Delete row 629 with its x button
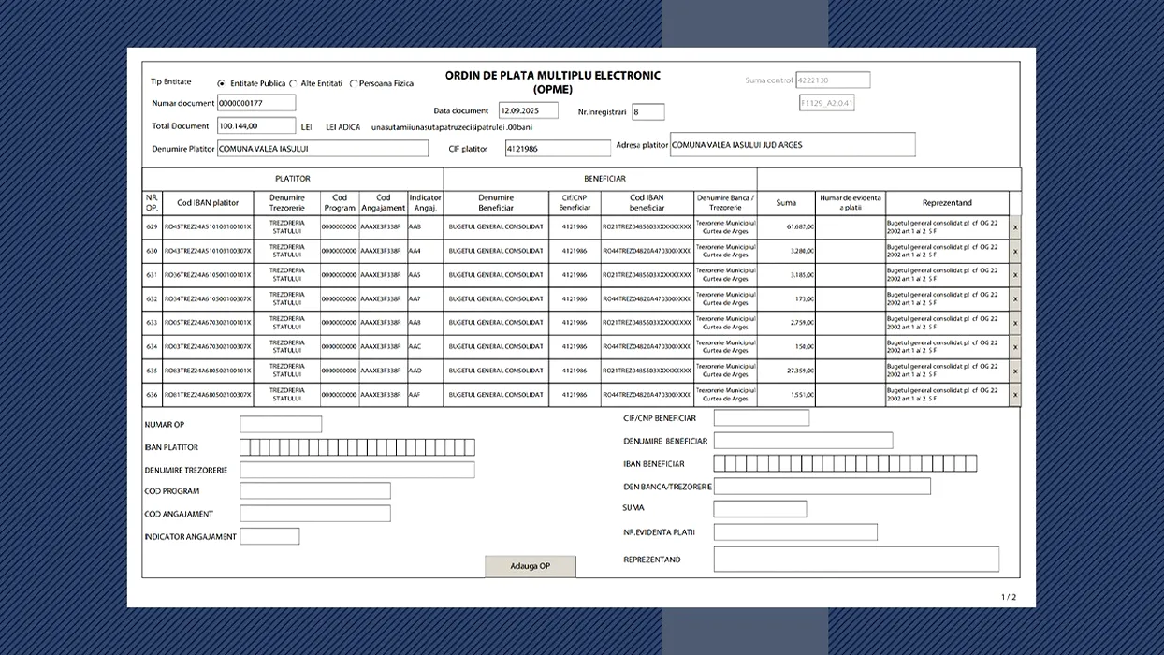 coord(1015,227)
